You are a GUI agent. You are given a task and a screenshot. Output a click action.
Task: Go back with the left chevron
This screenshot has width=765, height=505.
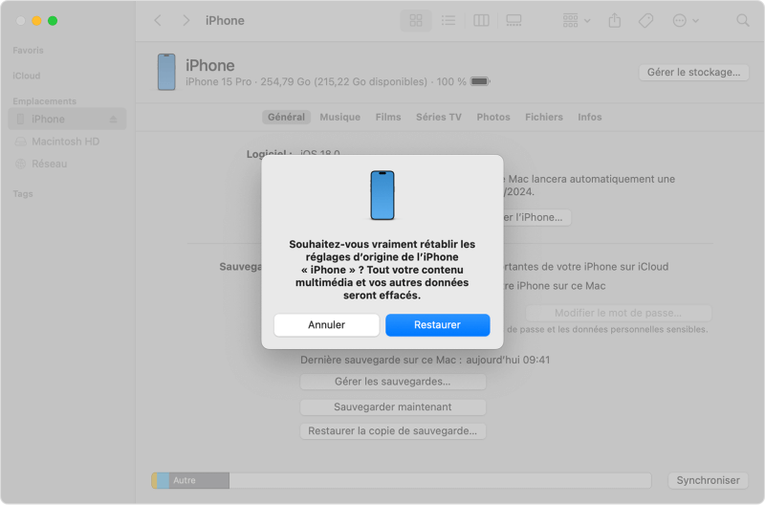coord(158,20)
